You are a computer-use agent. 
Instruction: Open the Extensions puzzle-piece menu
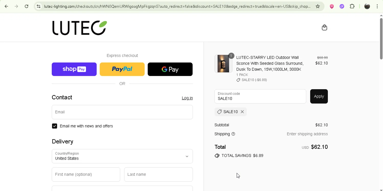352,6
